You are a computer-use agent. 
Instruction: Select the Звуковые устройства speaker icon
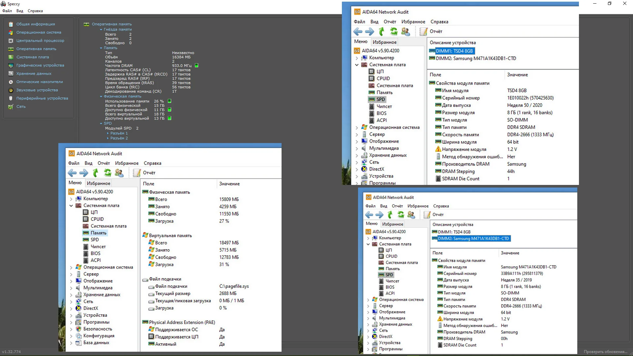(11, 90)
